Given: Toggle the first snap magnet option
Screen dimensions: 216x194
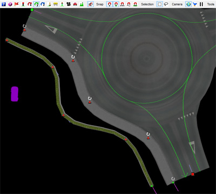Looking at the screenshot, I should coord(110,4).
